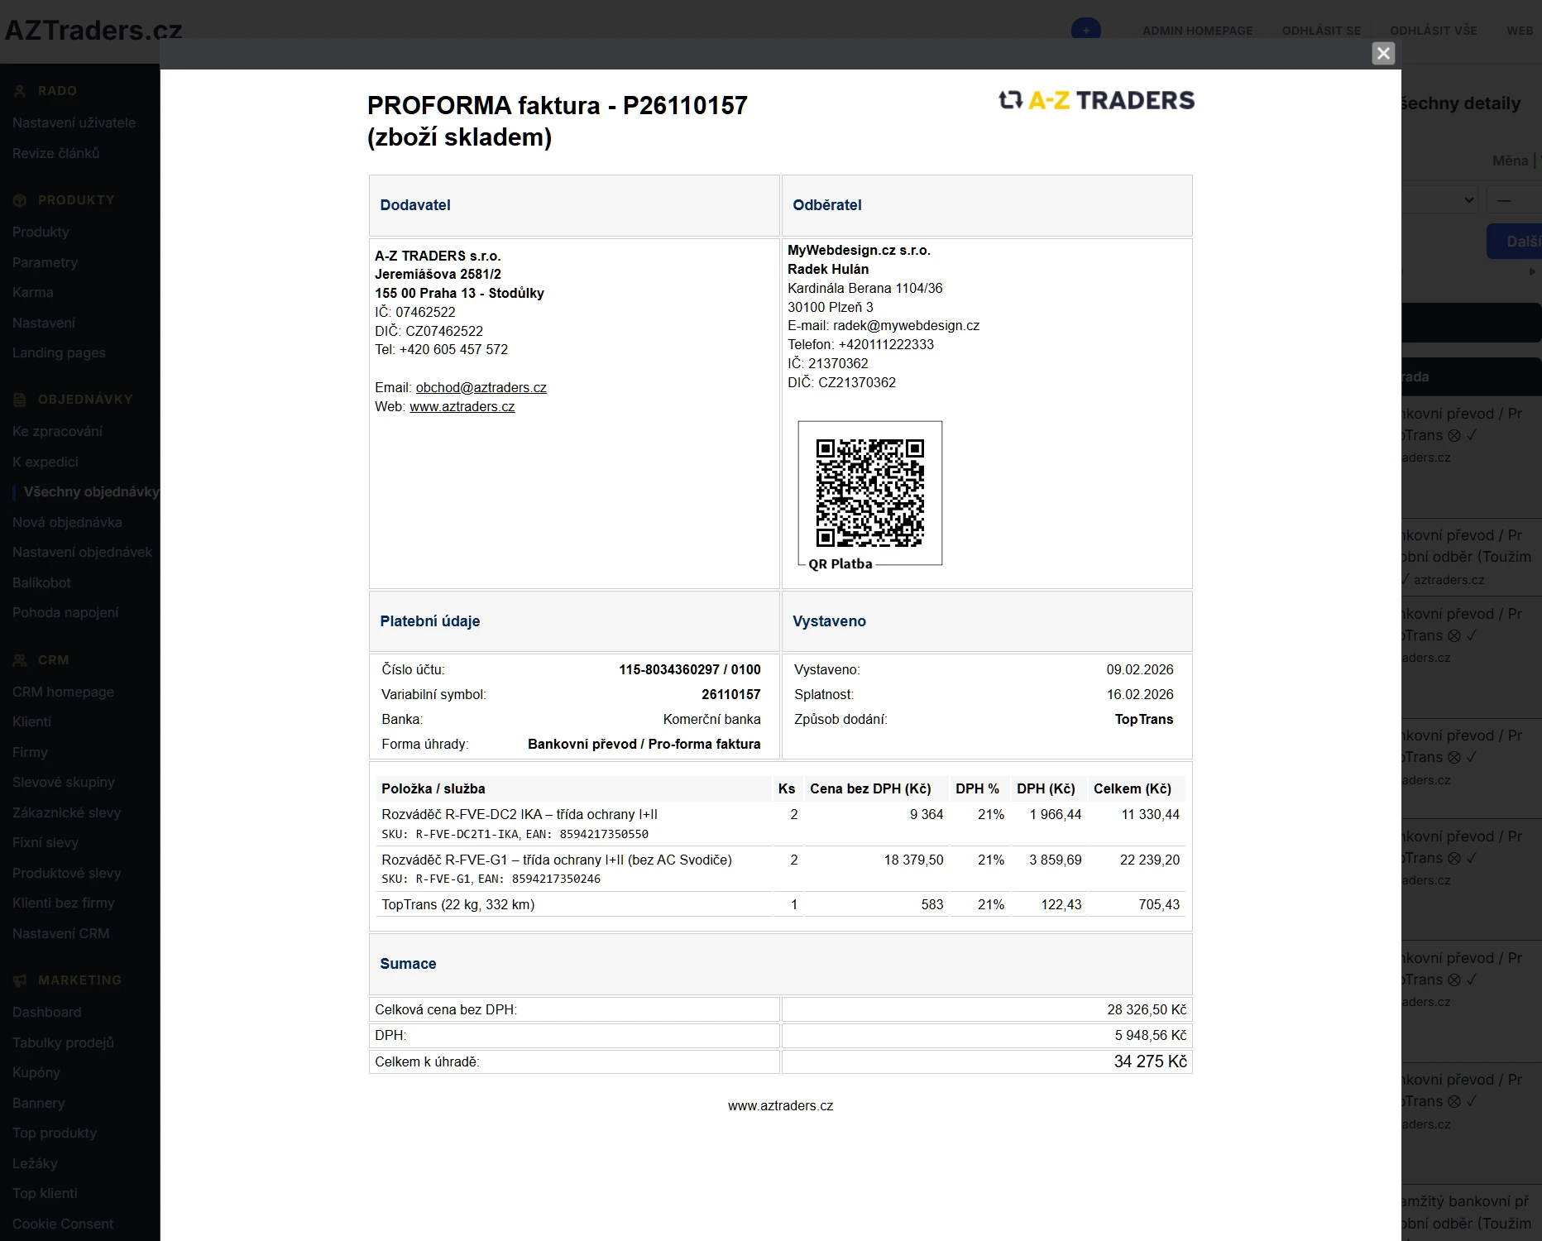Click the A-Z TRADERS logo in invoice

pyautogui.click(x=1096, y=101)
